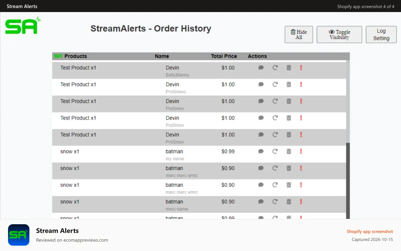The height and width of the screenshot is (251, 401).
Task: Replay alert for the BattyManny order
Action: pyautogui.click(x=275, y=68)
